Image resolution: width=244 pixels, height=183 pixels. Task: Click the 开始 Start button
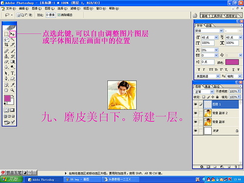point(11,179)
